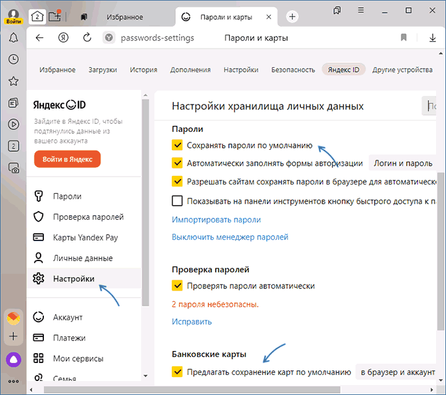Open the browser menu hamburger icon
Viewport: 446px width, 395px height.
[x=361, y=11]
